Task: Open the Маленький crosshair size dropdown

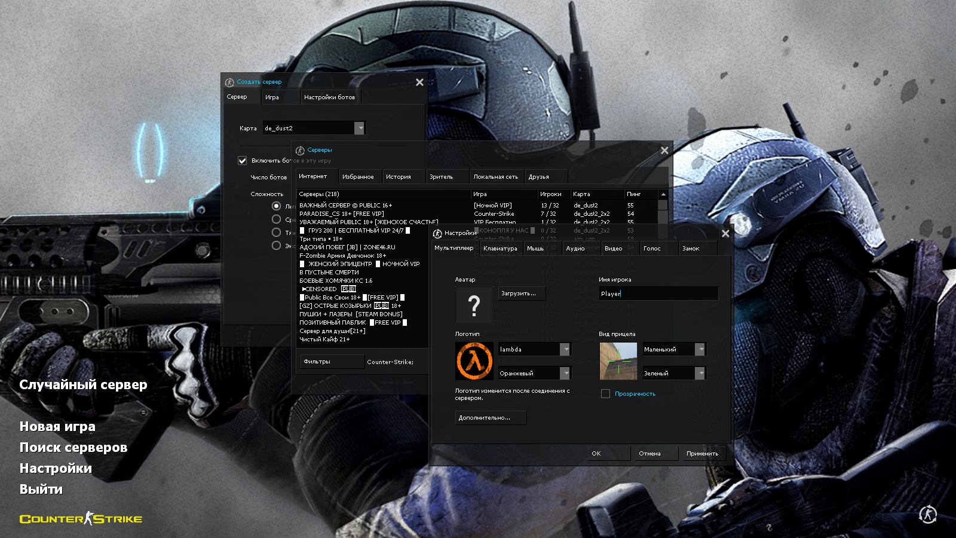Action: point(700,349)
